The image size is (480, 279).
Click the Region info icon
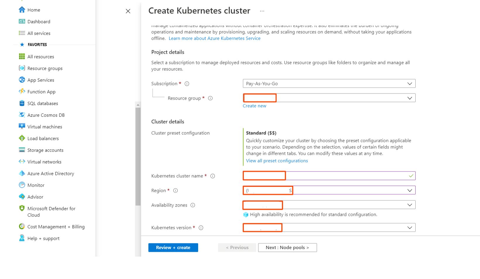point(176,190)
